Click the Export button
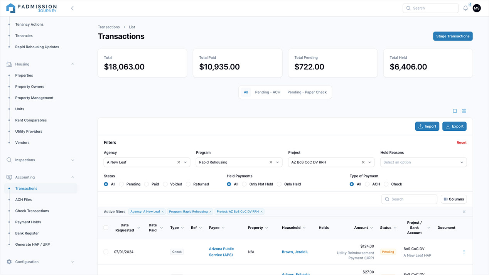Screen dimensions: 489x275 (x=454, y=127)
